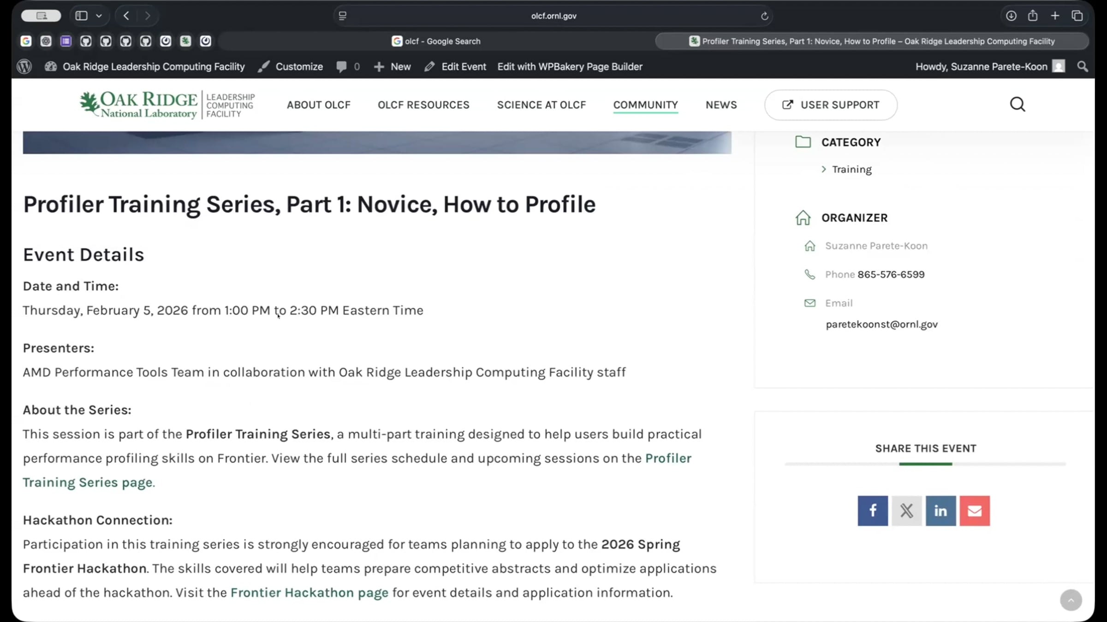
Task: Expand the sidebar dropdown chevron
Action: click(99, 16)
